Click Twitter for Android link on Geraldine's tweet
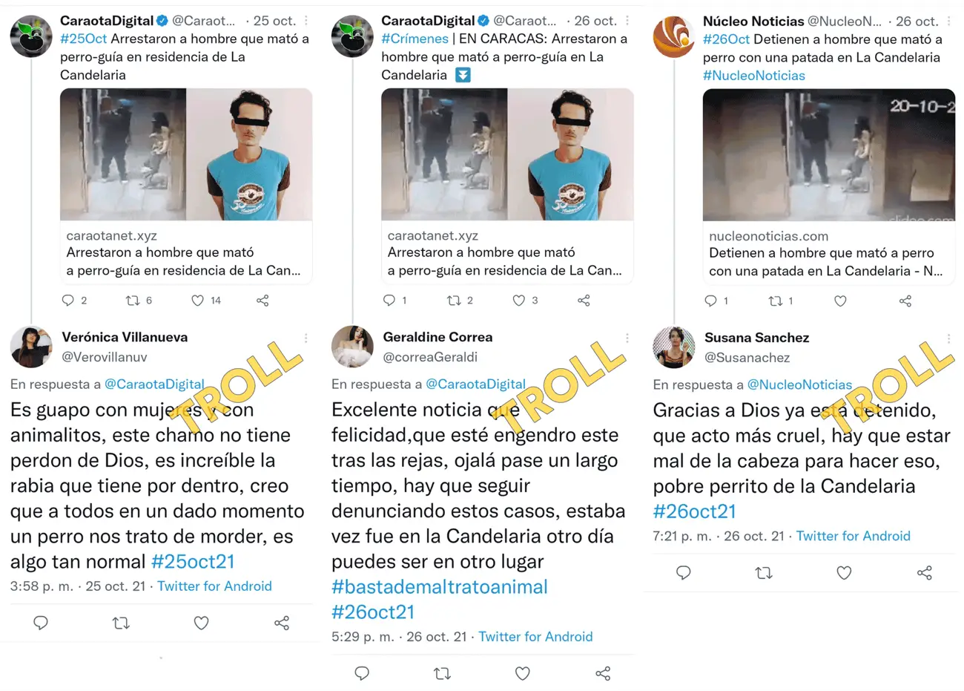 pos(535,637)
